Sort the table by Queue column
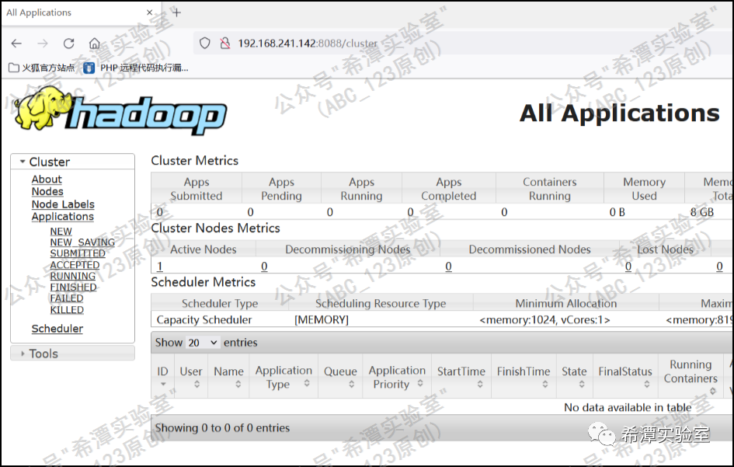The height and width of the screenshot is (467, 734). (340, 377)
